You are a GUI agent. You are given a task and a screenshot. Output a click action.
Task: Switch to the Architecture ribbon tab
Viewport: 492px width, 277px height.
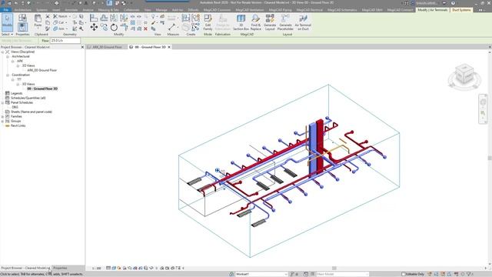[x=22, y=10]
